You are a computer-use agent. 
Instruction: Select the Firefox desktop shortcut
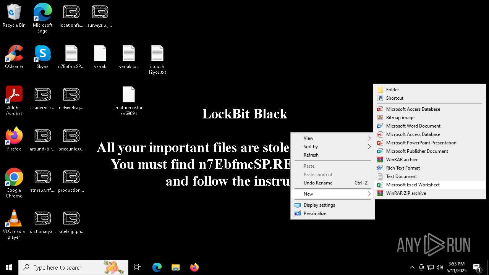(14, 140)
